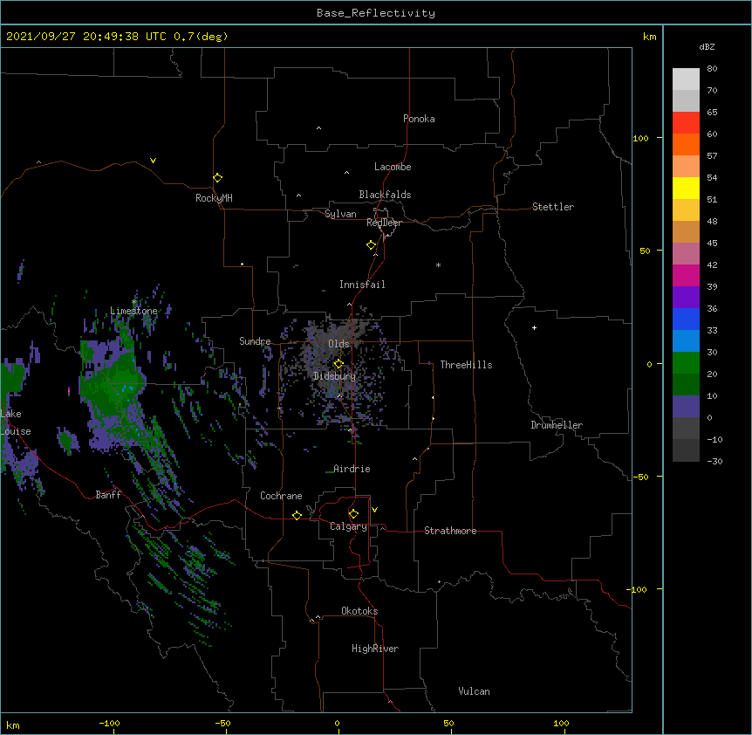752x735 pixels.
Task: Click the yellow V marker northeast of Calgary
Action: [374, 510]
